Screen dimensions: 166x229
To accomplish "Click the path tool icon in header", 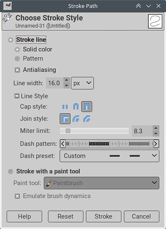I will tap(7, 18).
